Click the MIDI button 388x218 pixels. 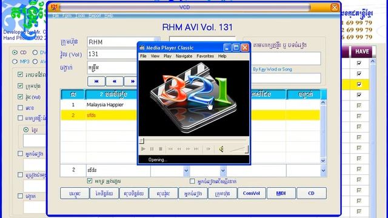pyautogui.click(x=281, y=193)
